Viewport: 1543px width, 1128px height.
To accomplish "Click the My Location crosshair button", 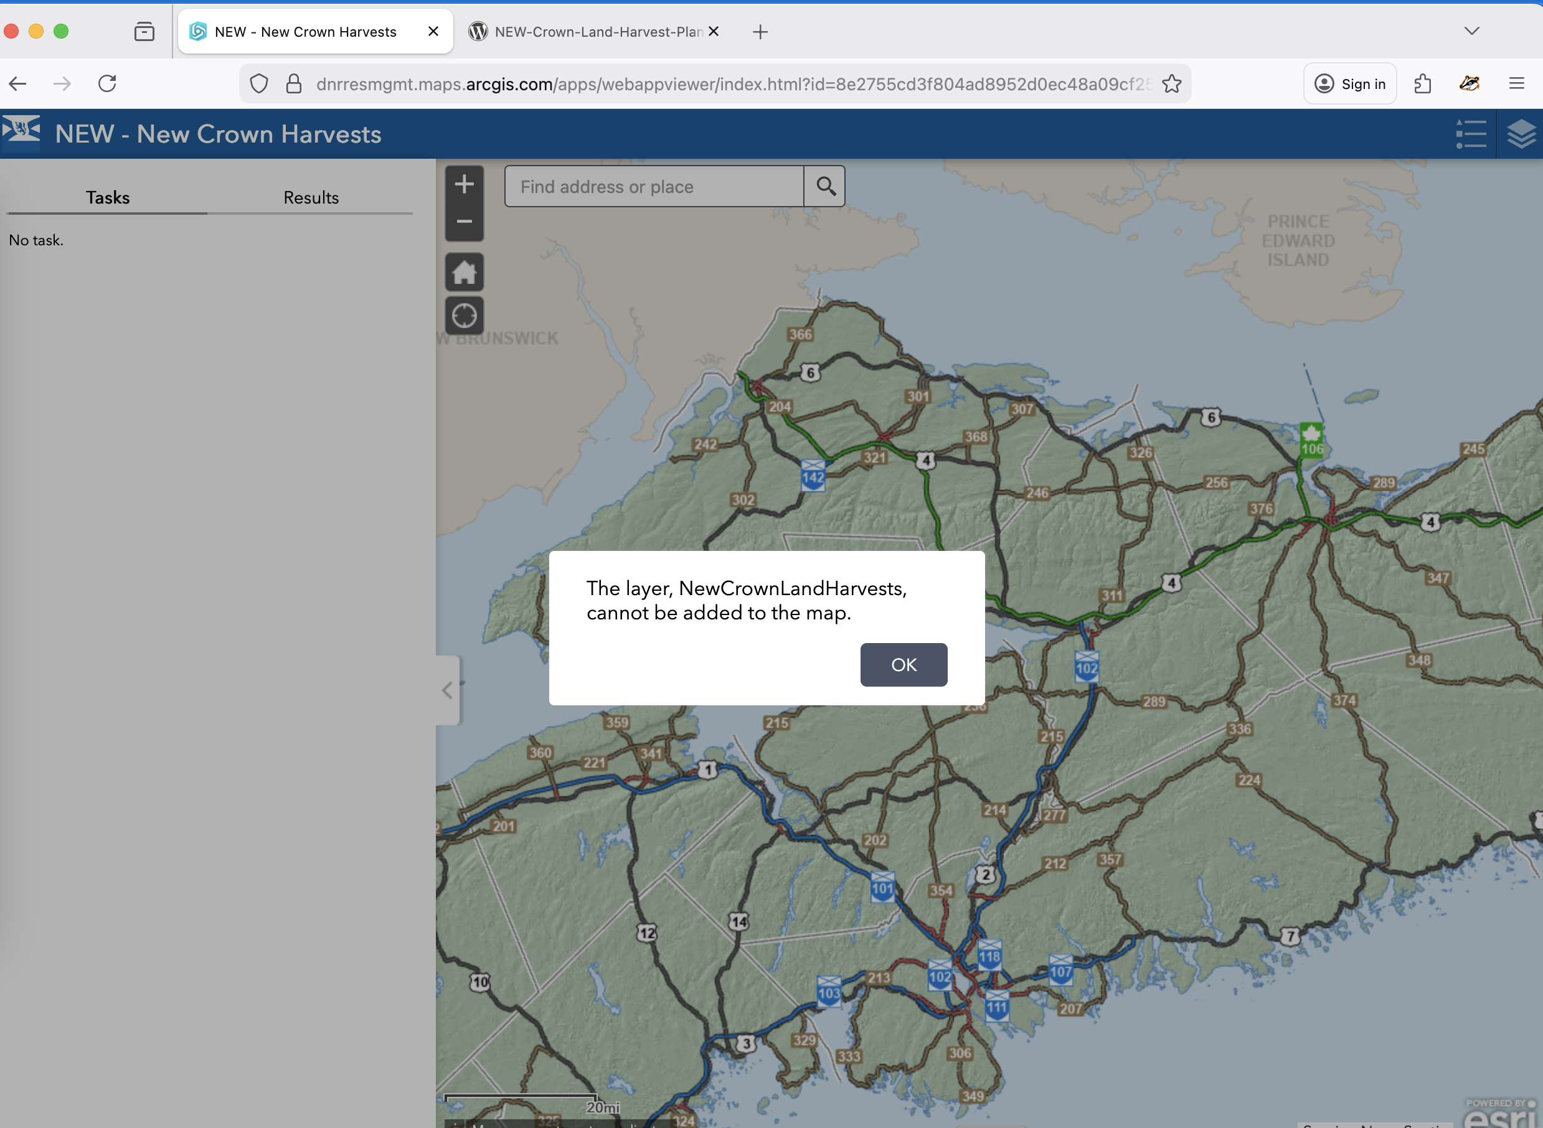I will click(465, 316).
